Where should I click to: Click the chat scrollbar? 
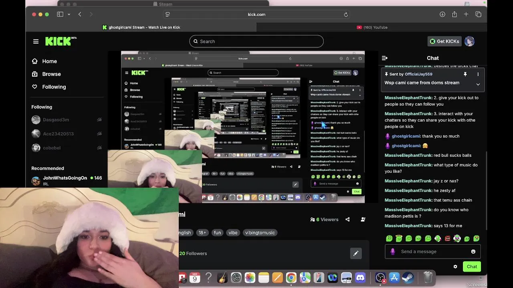[487, 190]
